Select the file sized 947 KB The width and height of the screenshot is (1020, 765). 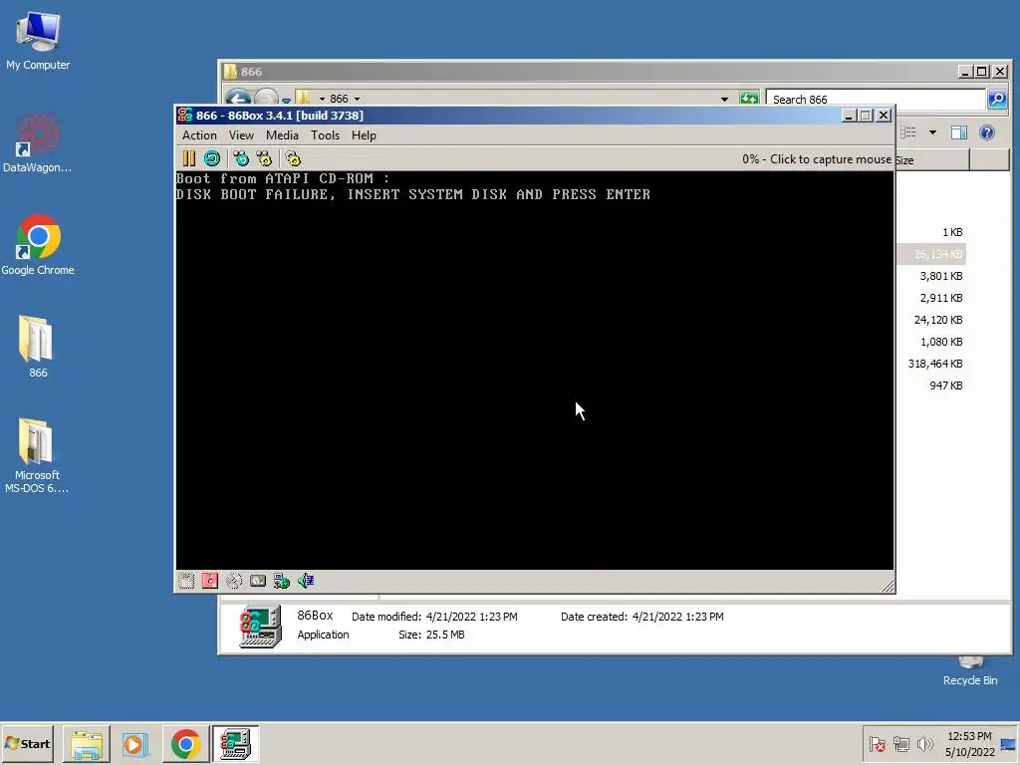click(946, 385)
